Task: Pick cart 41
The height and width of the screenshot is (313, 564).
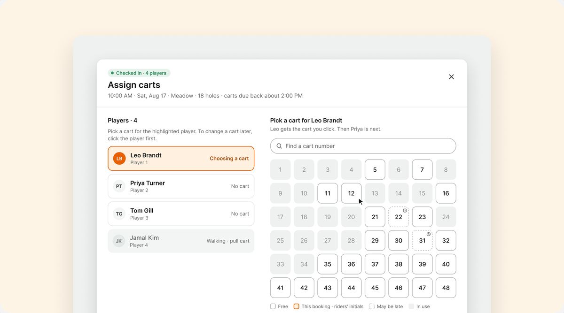Action: 280,288
